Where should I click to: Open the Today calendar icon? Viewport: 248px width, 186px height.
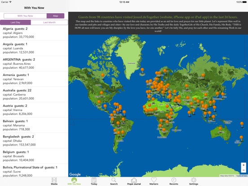pyautogui.click(x=94, y=180)
